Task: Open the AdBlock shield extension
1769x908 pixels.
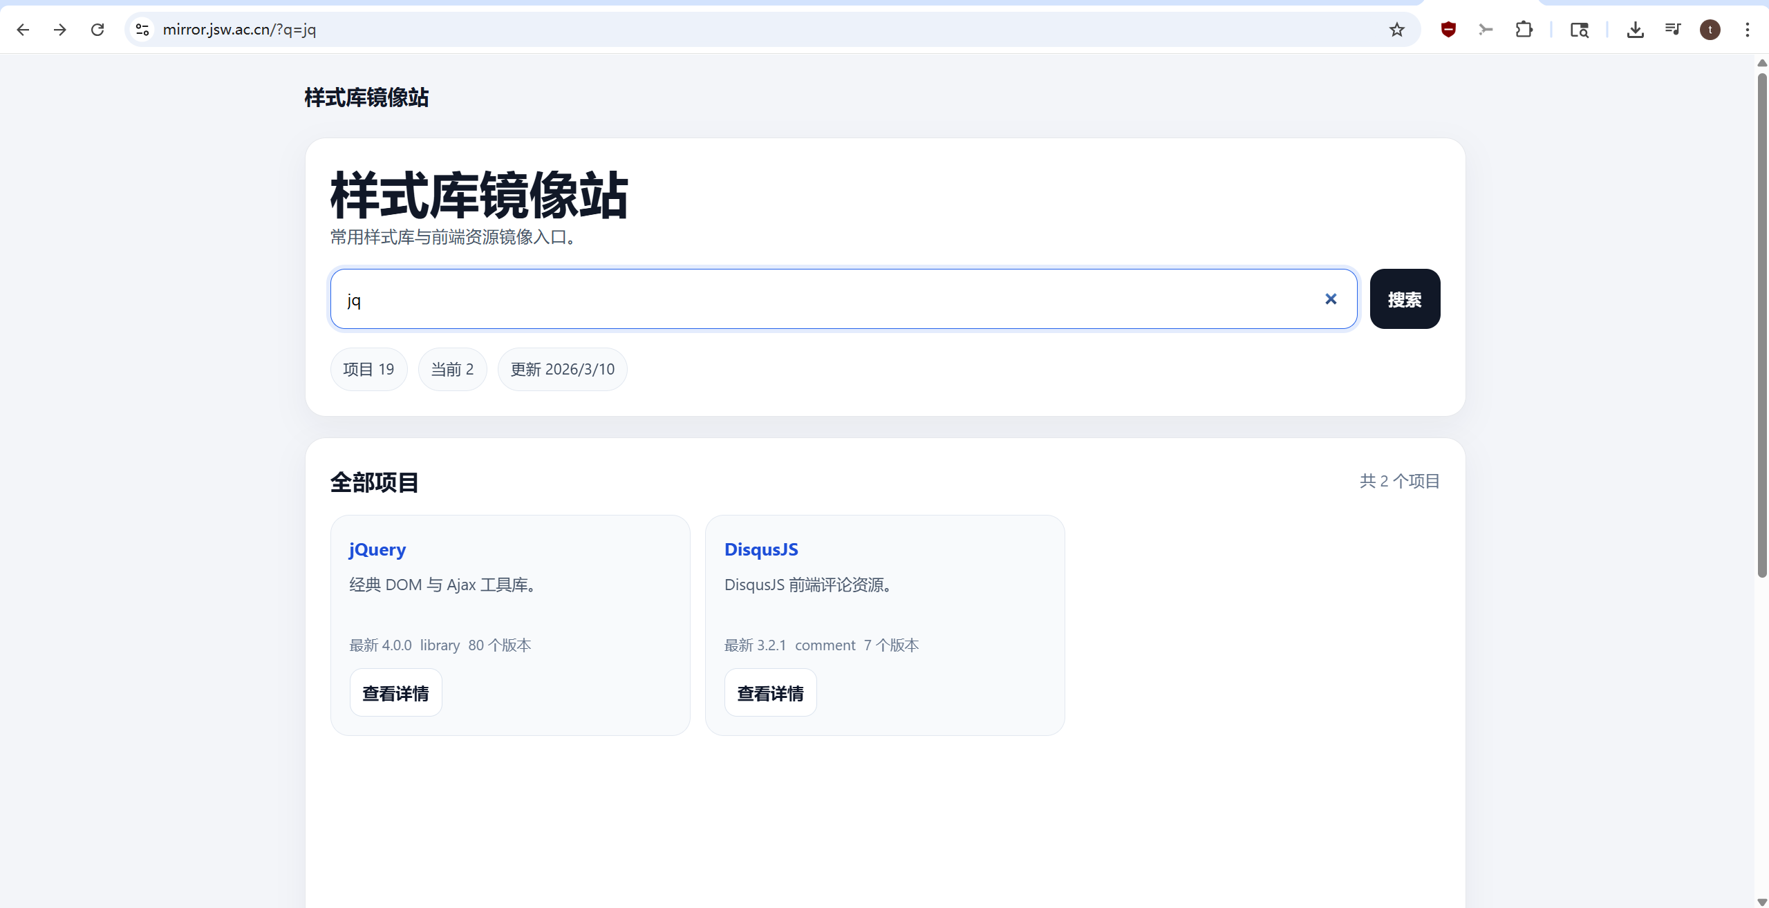Action: coord(1448,30)
